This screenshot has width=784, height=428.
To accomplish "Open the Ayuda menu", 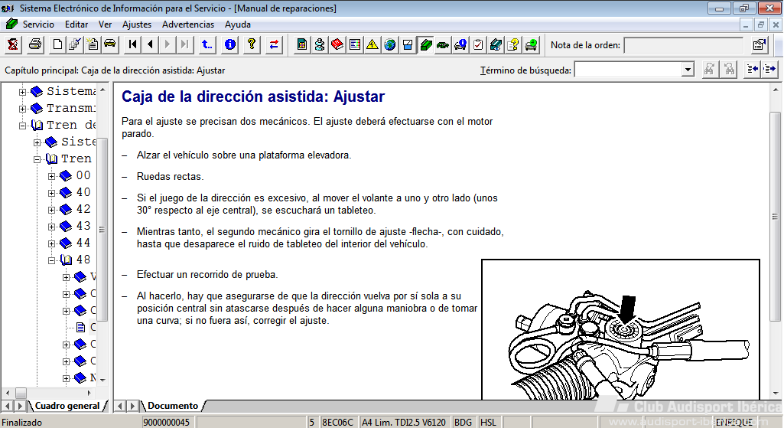I will pos(238,25).
